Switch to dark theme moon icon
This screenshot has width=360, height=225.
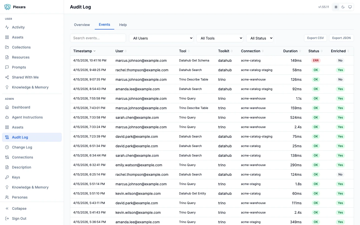343,7
